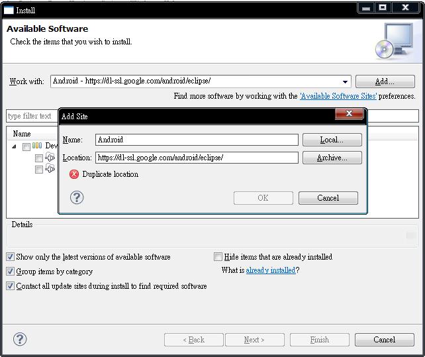
Task: Maximize the Install window
Action: point(383,7)
